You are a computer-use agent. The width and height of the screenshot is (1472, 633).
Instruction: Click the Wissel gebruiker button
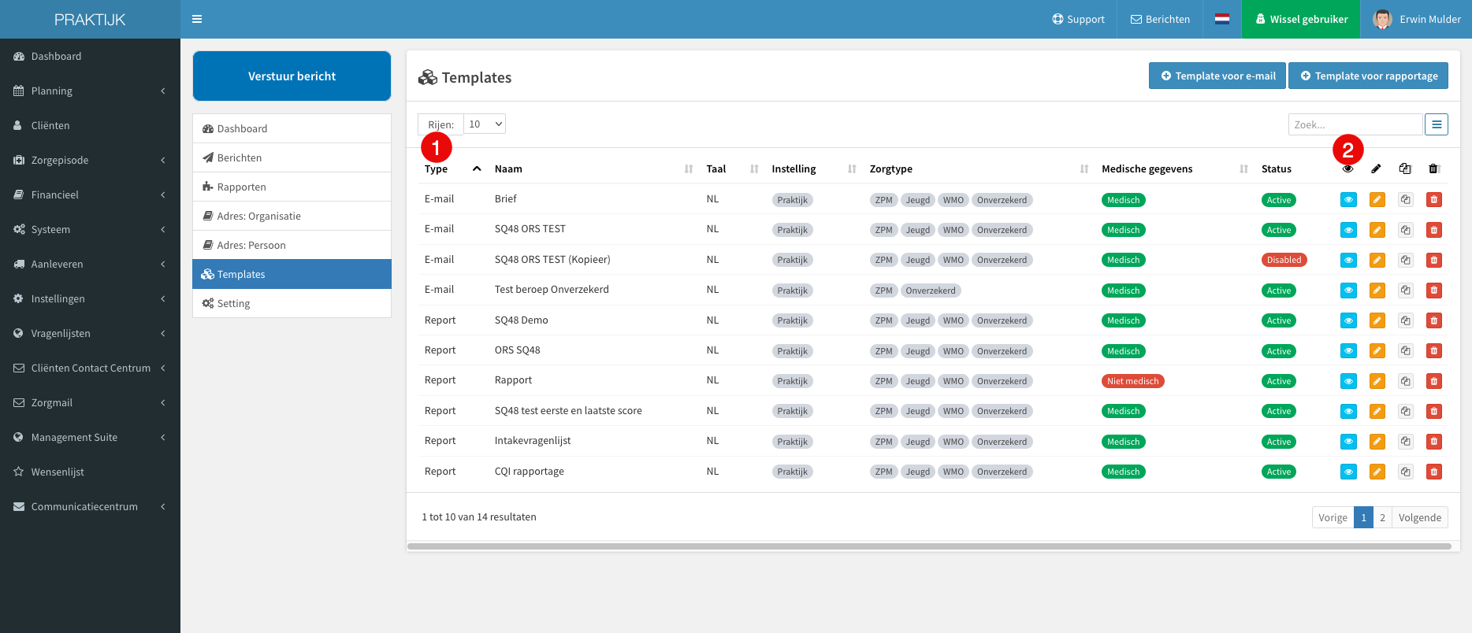click(x=1301, y=19)
